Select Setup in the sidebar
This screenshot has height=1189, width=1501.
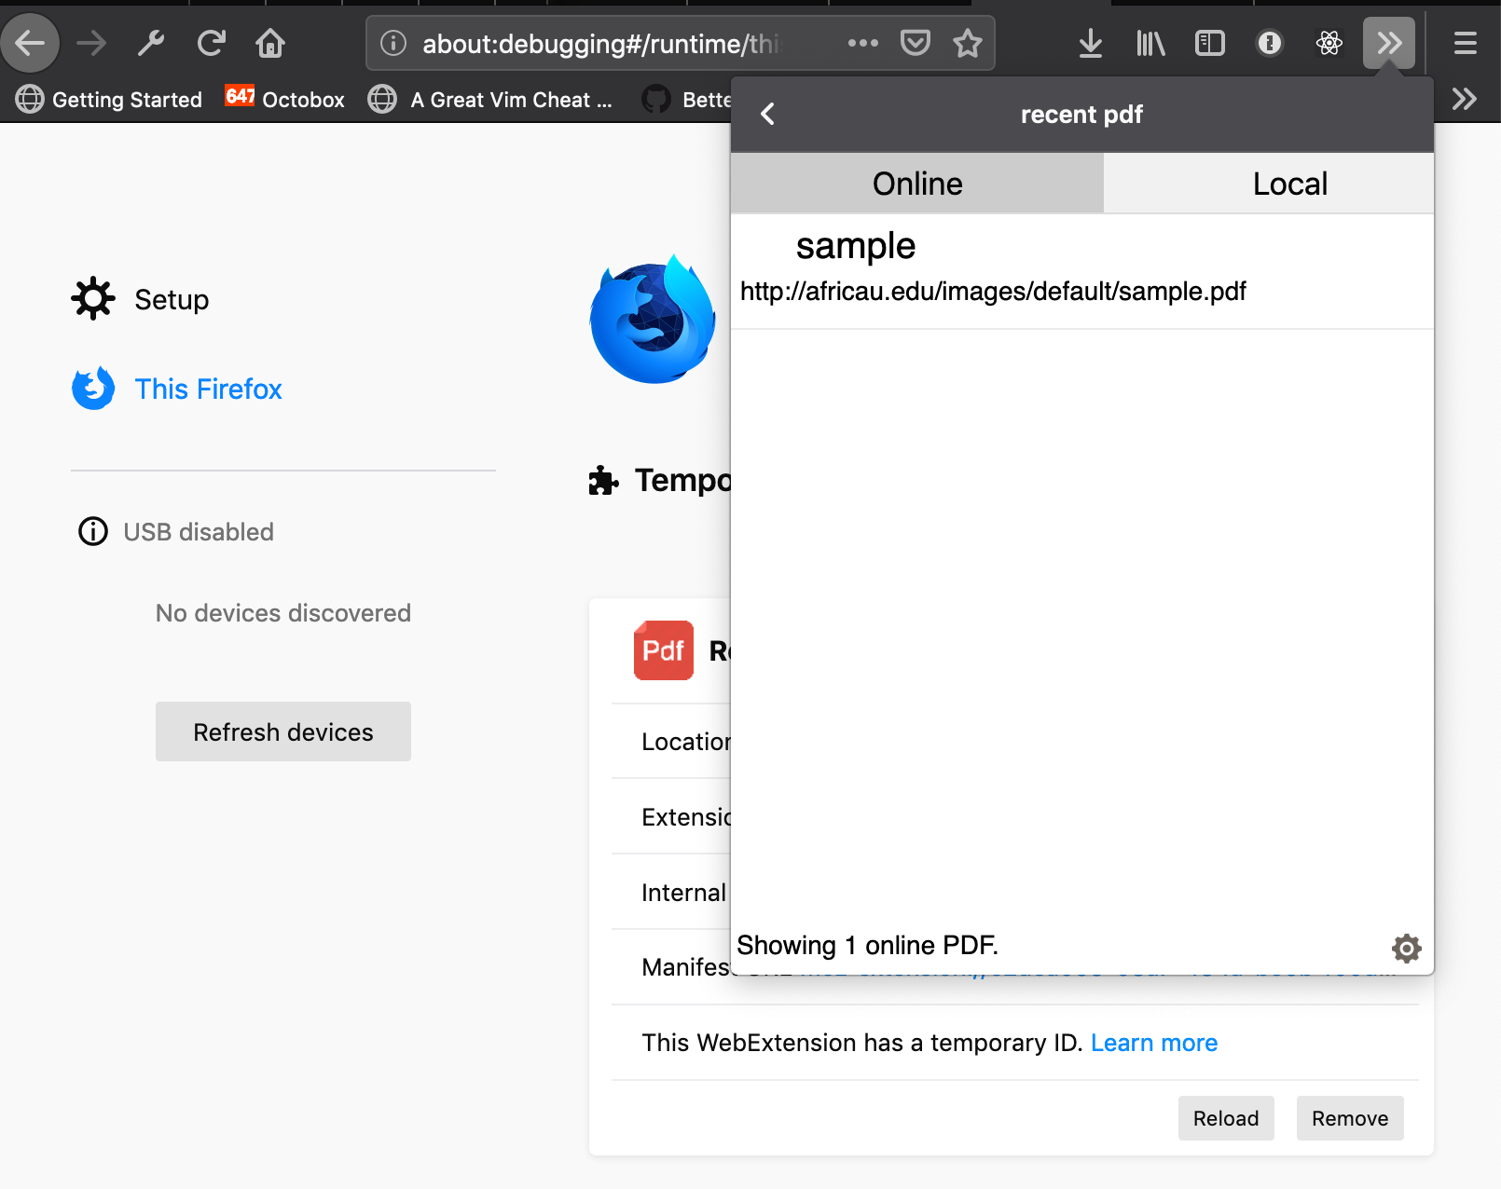(x=140, y=299)
